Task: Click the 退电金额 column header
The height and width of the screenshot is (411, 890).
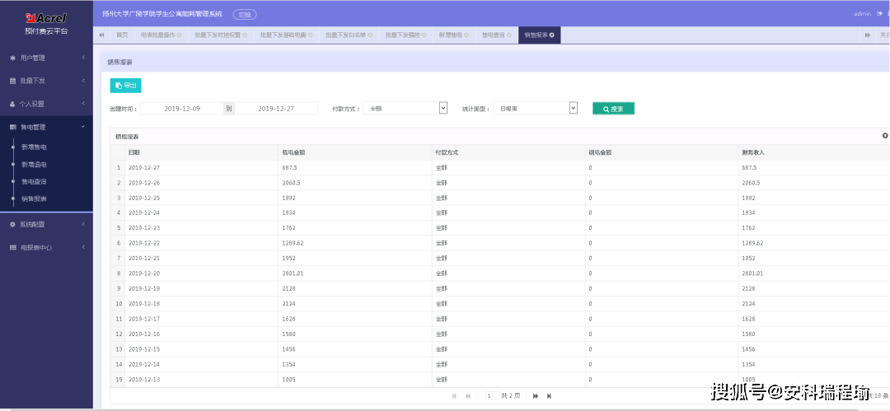Action: (661, 152)
